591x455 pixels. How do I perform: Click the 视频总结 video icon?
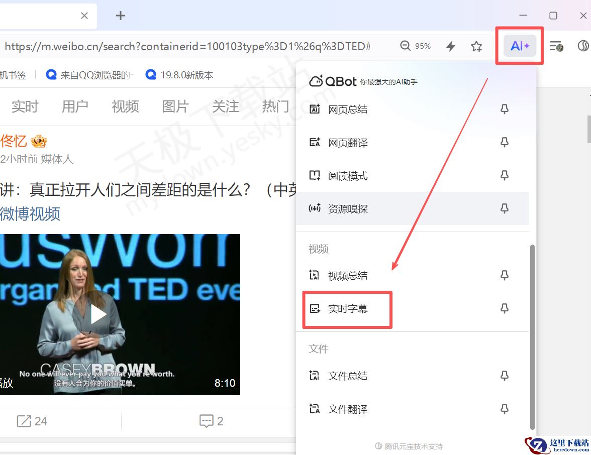click(x=314, y=275)
